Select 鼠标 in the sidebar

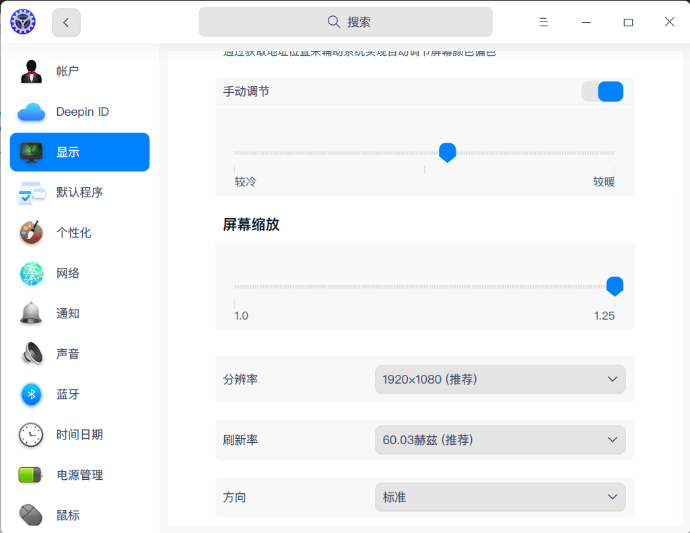(x=79, y=515)
